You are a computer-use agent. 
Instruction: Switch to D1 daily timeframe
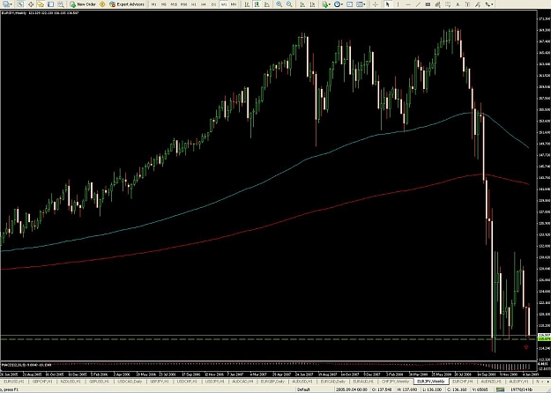click(x=213, y=4)
